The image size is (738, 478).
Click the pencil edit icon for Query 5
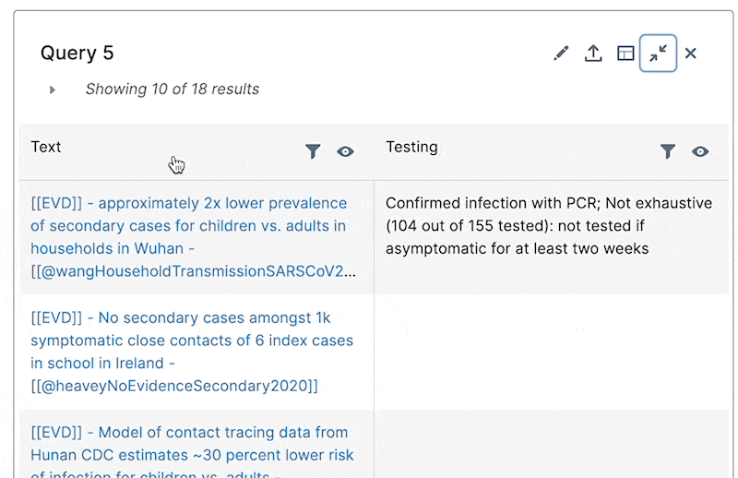561,54
